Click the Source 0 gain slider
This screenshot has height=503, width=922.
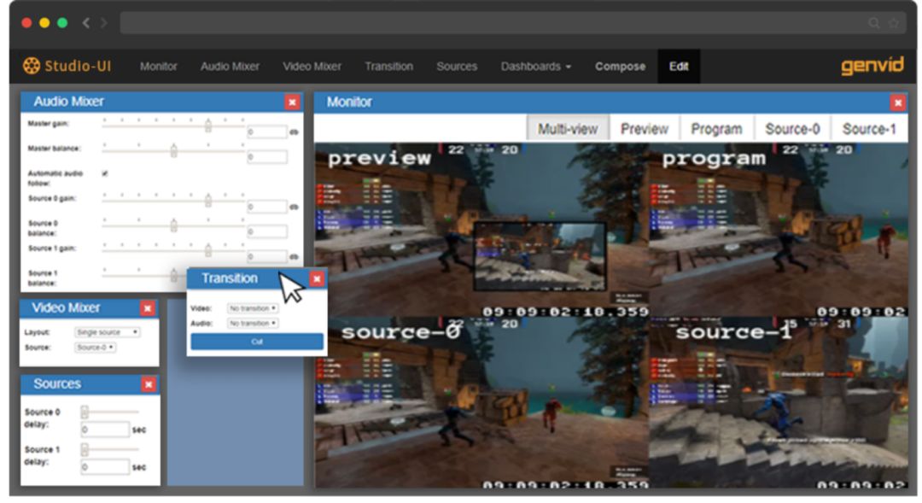(x=173, y=200)
